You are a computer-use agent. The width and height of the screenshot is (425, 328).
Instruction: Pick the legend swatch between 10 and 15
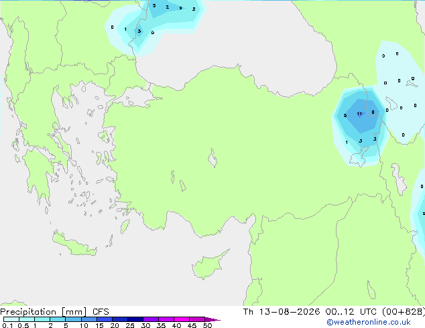pyautogui.click(x=89, y=319)
